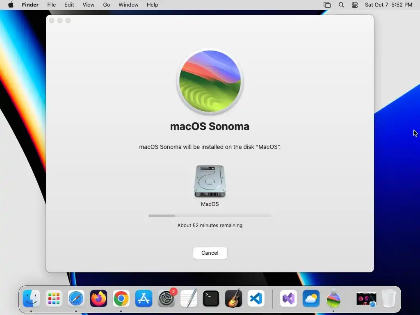Open Finder from the Dock
Screen dimensions: 420x315
[x=31, y=299]
